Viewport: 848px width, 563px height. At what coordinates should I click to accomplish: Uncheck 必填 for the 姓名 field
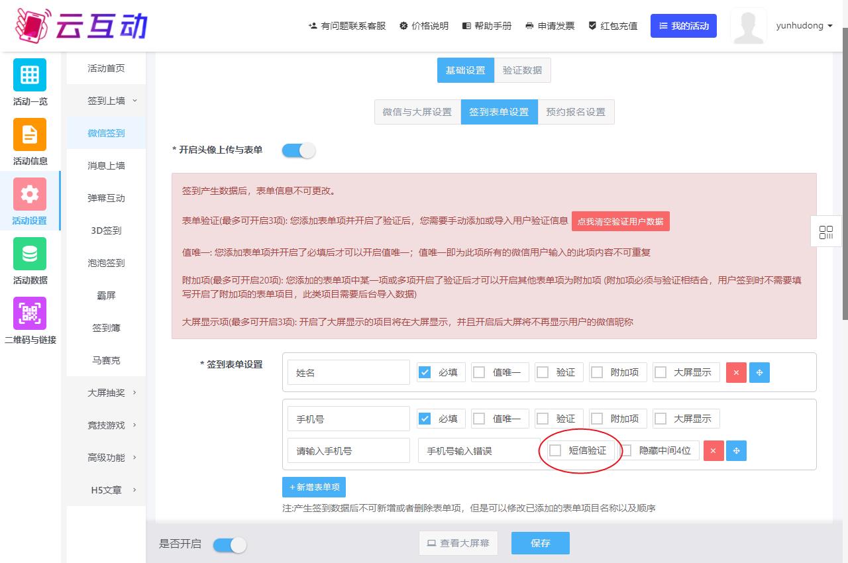[x=425, y=372]
